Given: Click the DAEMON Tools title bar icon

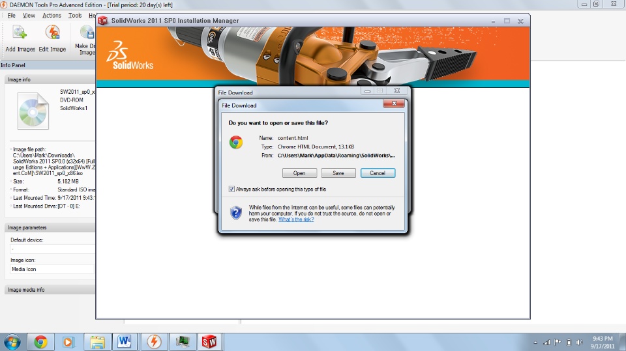Looking at the screenshot, I should click(3, 5).
